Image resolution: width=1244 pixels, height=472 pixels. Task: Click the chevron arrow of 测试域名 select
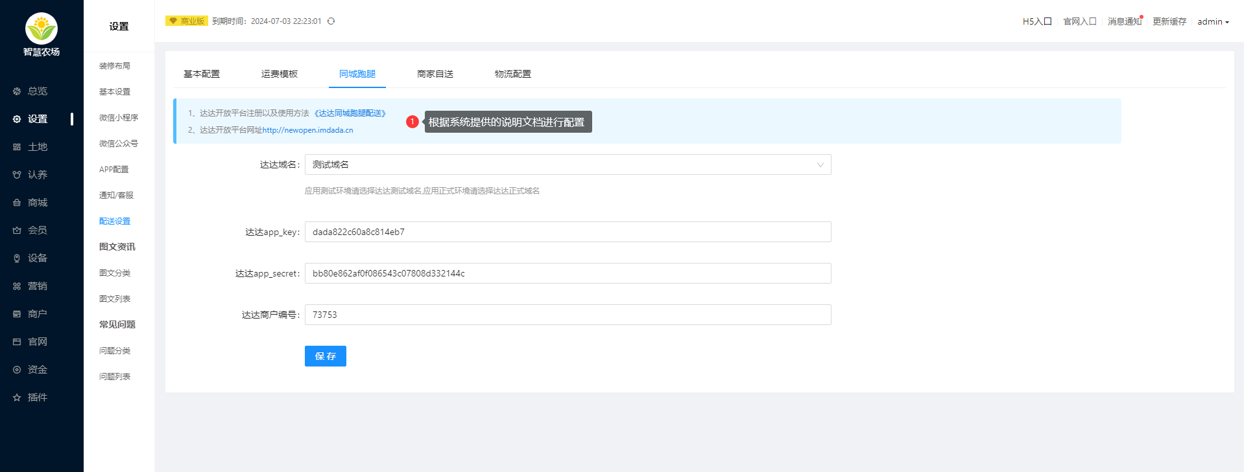820,164
